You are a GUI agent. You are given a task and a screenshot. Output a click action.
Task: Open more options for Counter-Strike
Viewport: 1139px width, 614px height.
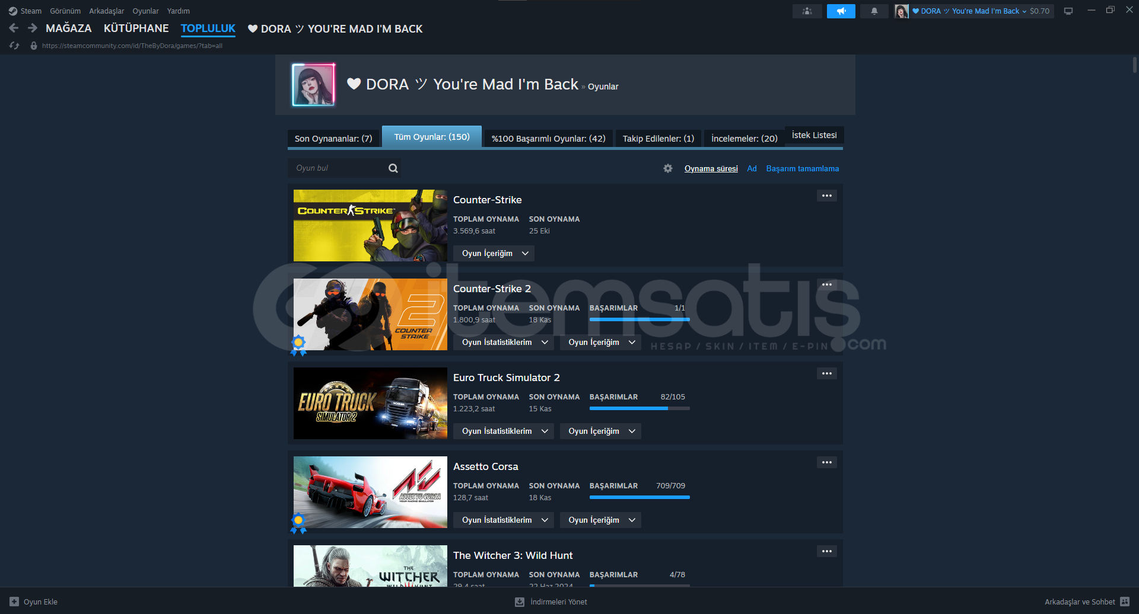click(827, 196)
